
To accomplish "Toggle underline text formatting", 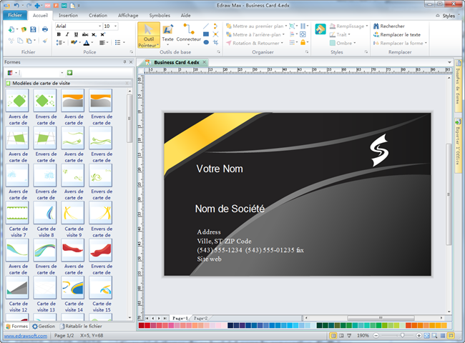I will [76, 34].
